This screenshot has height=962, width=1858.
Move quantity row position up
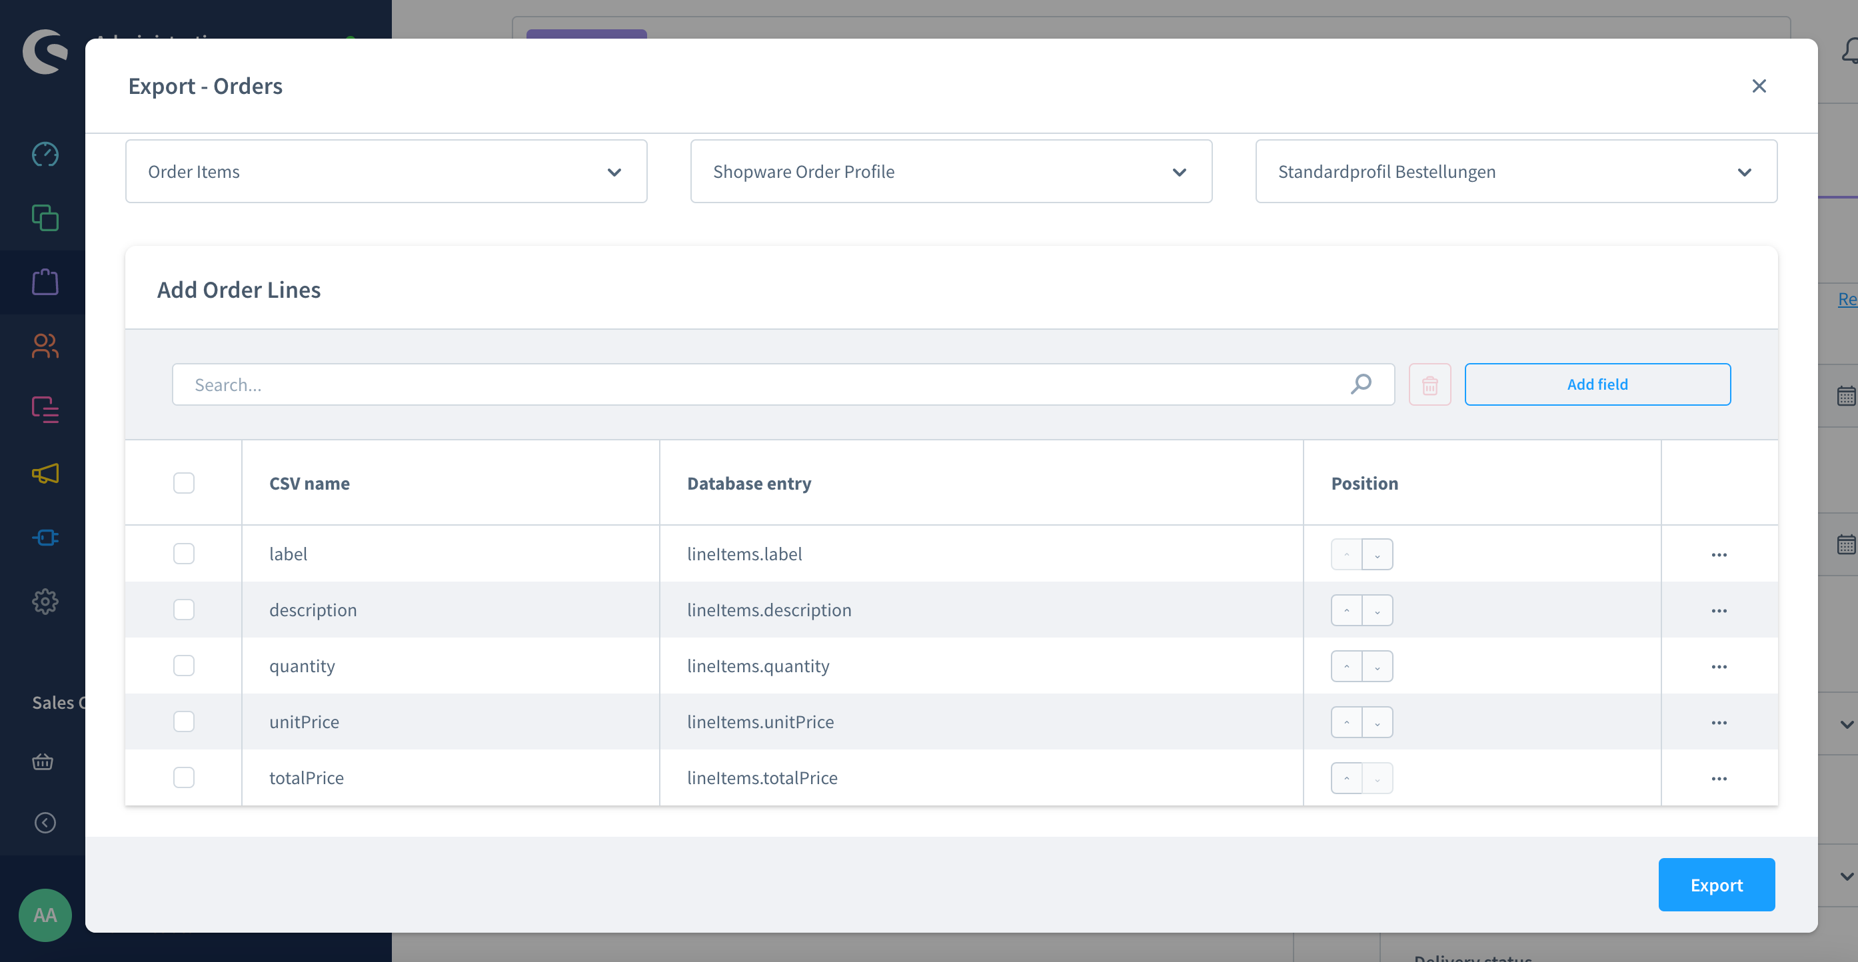(x=1346, y=666)
